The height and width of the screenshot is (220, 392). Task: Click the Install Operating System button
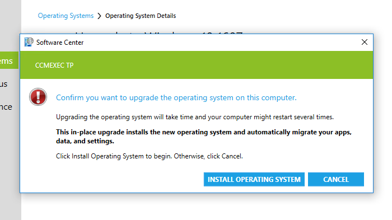click(254, 179)
